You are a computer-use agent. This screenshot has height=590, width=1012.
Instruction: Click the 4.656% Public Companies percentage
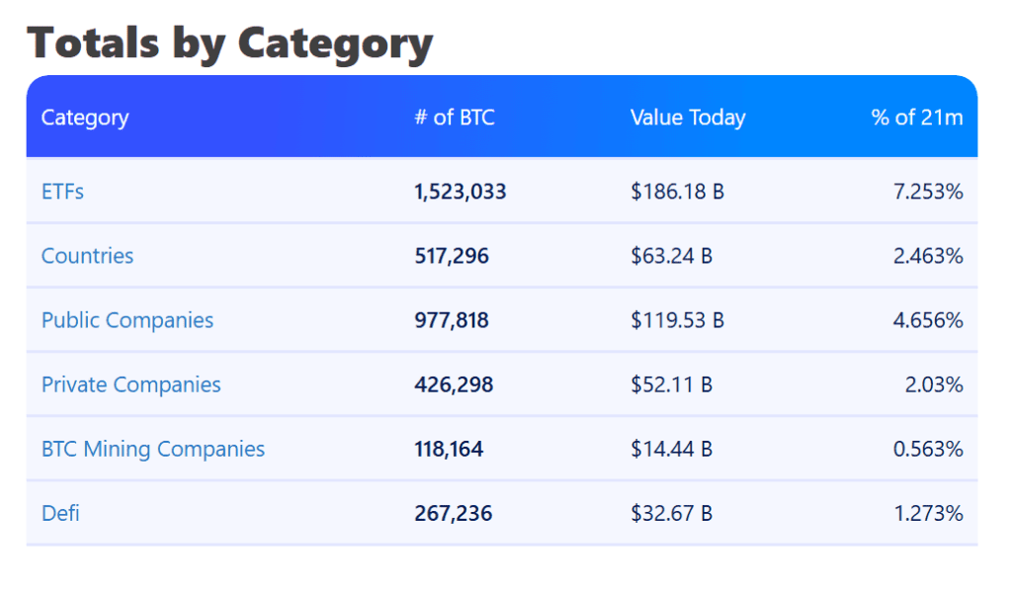click(928, 320)
